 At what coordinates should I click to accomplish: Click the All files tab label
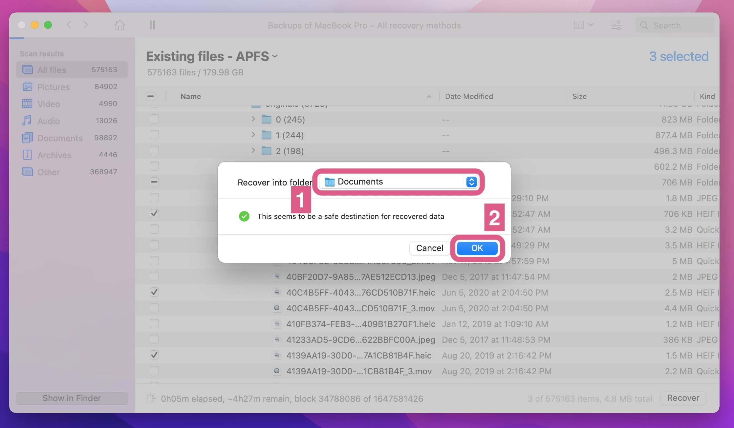click(x=52, y=69)
